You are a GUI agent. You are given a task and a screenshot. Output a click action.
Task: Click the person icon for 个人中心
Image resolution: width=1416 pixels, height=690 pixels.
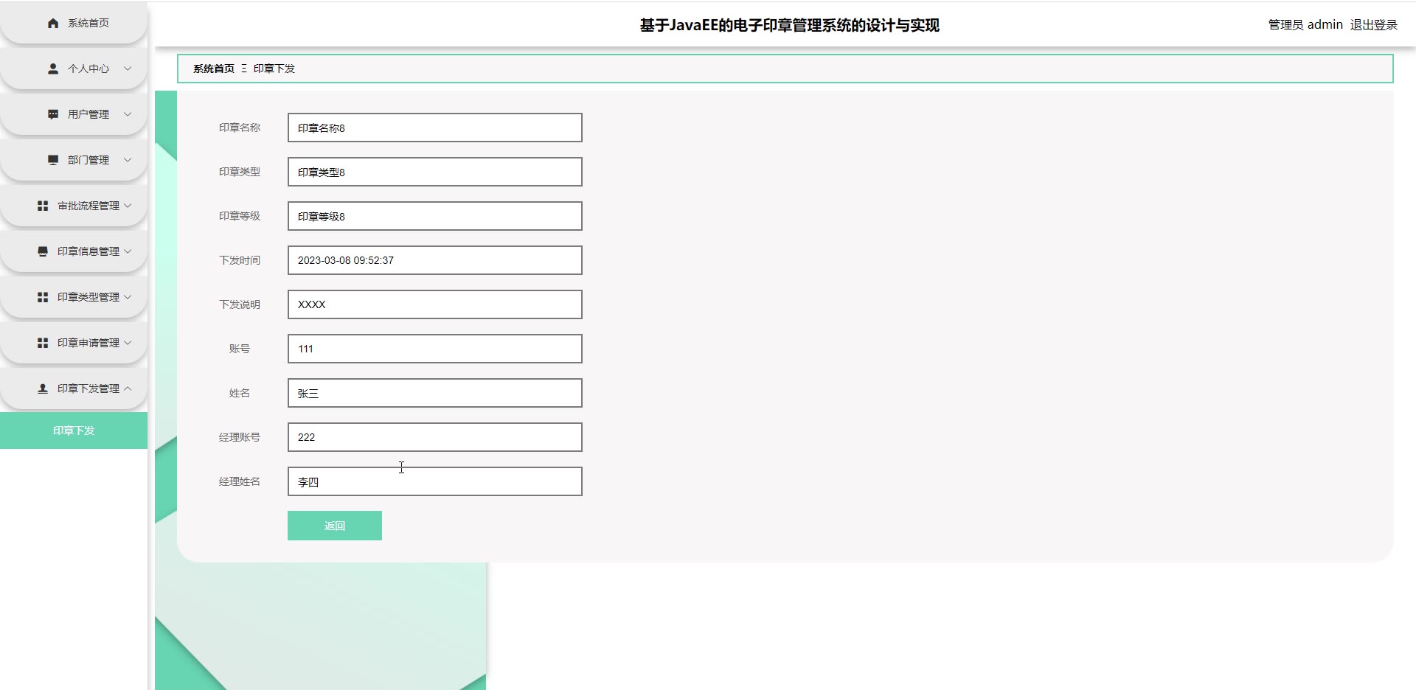(53, 69)
